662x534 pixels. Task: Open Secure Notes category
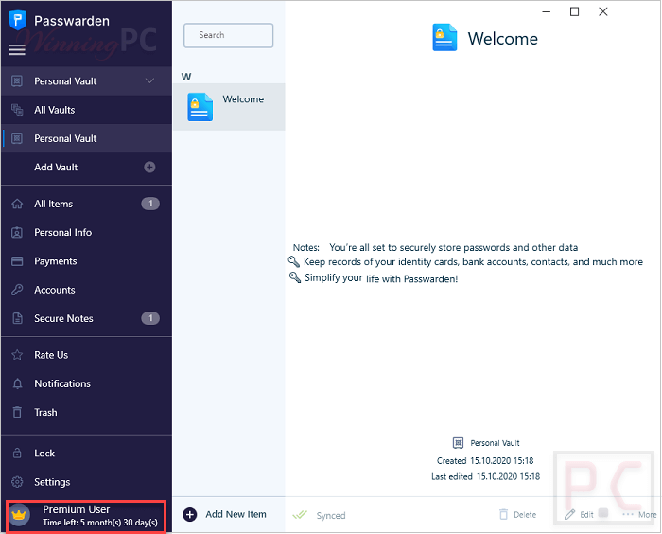pyautogui.click(x=86, y=318)
